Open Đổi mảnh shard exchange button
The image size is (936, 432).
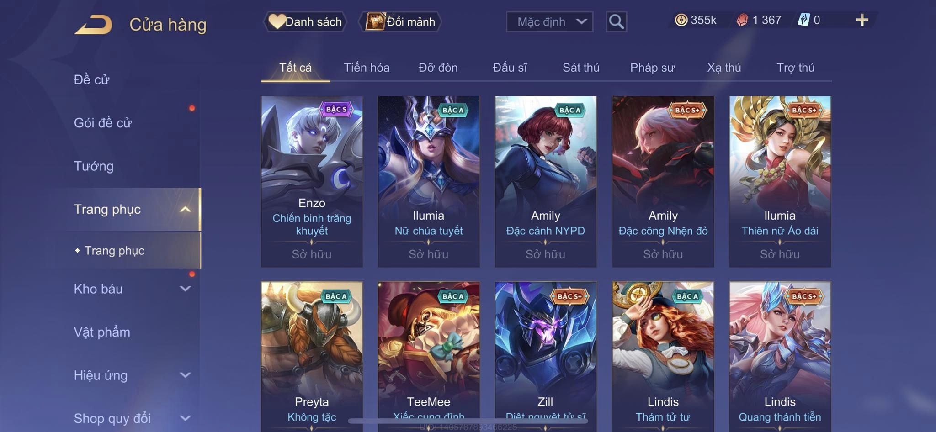[x=400, y=21]
